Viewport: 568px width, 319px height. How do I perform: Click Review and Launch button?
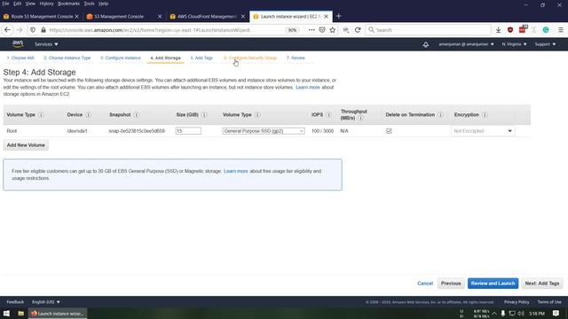493,284
